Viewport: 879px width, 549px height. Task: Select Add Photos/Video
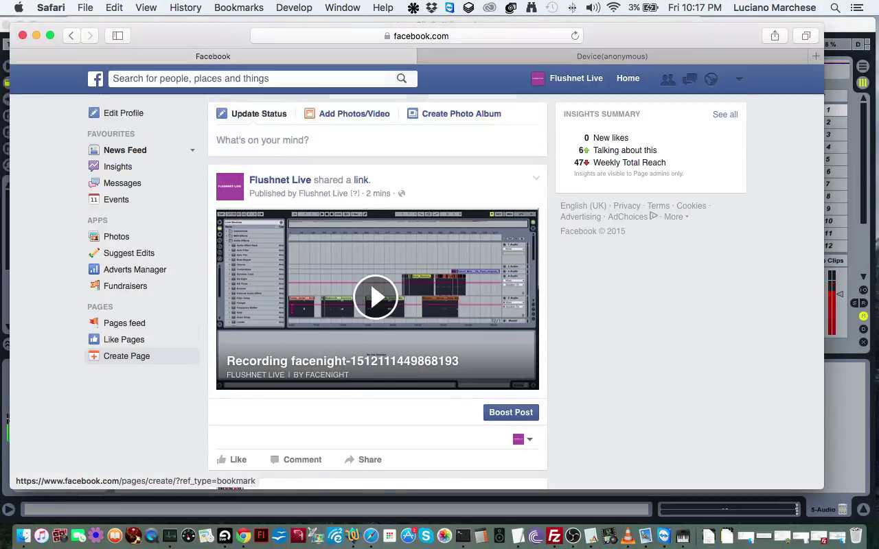pyautogui.click(x=347, y=114)
